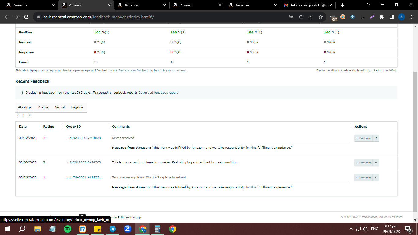Click the browser forward arrow
This screenshot has width=418, height=235.
[x=17, y=17]
